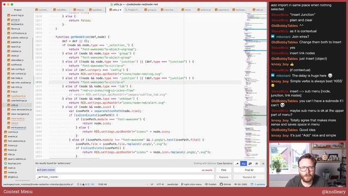
Task: Click the tab-help.js file icon
Action: 9,78
